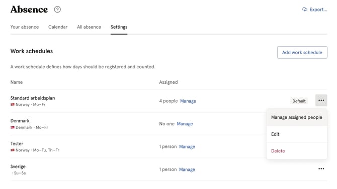Open three-dot menu for Sverige row
Viewport: 337px width, 189px height.
(x=321, y=169)
